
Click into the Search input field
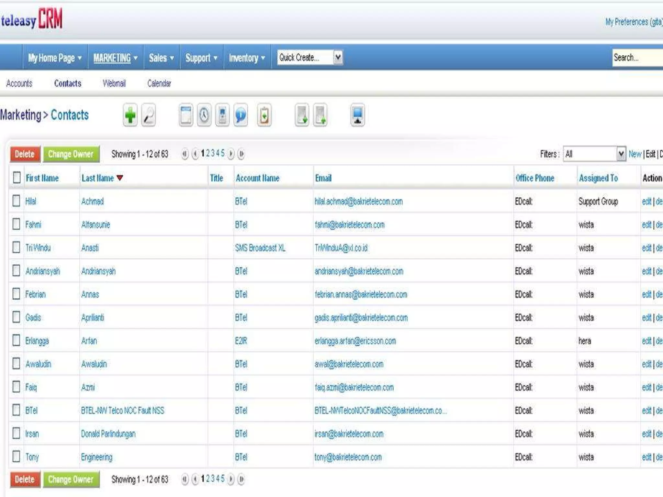point(636,58)
